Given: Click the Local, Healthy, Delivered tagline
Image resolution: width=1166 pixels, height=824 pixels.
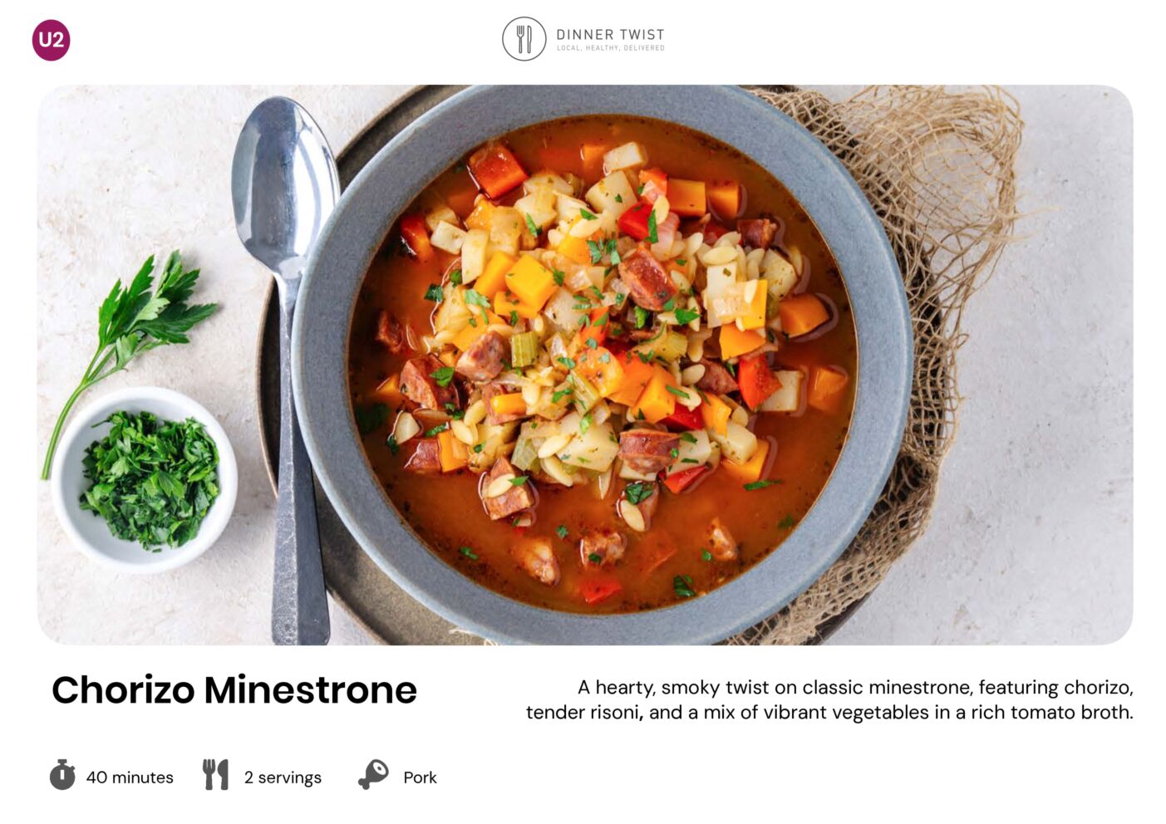Looking at the screenshot, I should pyautogui.click(x=610, y=48).
